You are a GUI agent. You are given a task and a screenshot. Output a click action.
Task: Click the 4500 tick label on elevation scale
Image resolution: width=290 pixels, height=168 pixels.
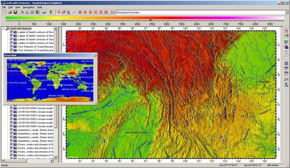click(x=152, y=24)
